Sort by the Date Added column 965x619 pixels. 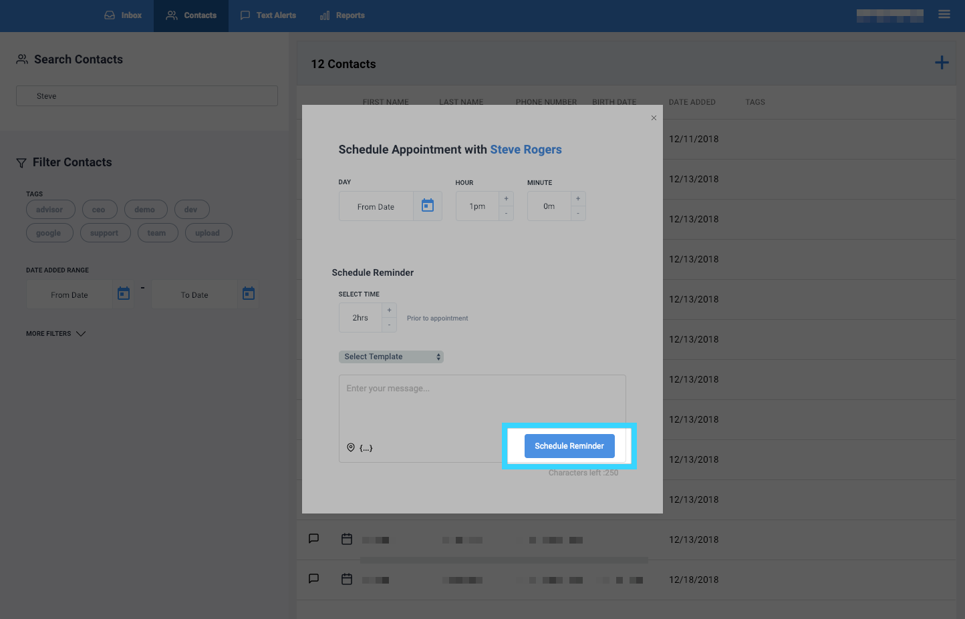[692, 102]
